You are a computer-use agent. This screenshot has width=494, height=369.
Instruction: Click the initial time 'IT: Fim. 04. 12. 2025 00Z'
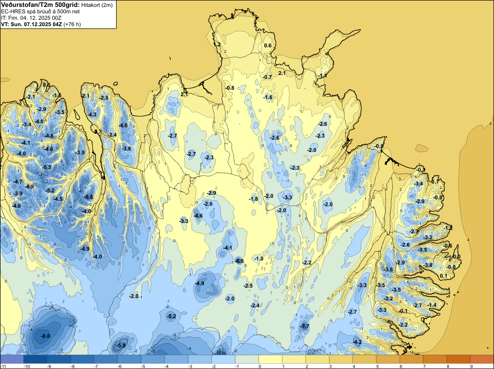31,18
